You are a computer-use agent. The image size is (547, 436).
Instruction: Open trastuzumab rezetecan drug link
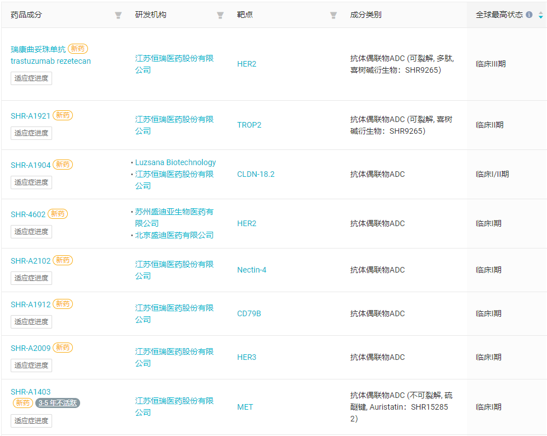click(50, 61)
